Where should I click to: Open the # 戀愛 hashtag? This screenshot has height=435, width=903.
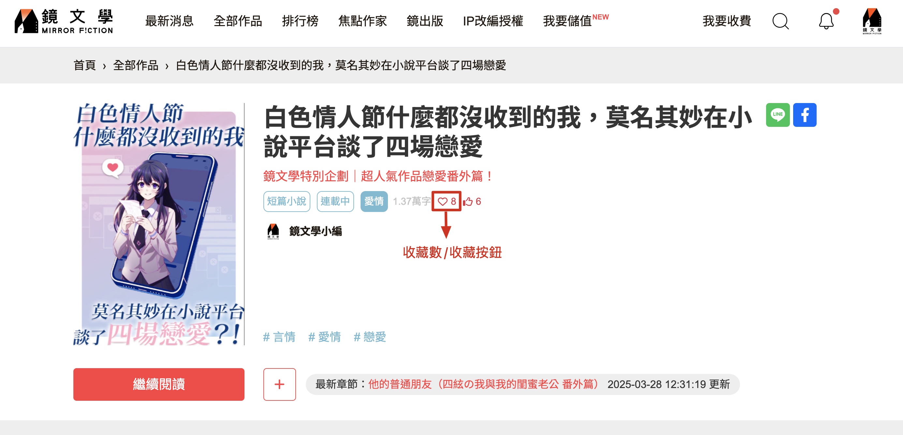pos(369,337)
